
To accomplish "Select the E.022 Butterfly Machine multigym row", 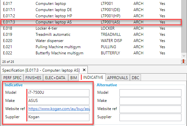I will (x=91, y=53).
